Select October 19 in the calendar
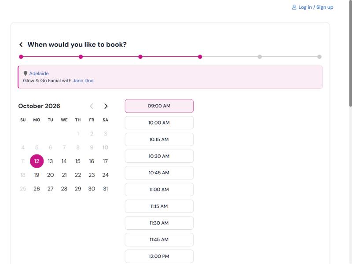352x264 pixels. (37, 175)
